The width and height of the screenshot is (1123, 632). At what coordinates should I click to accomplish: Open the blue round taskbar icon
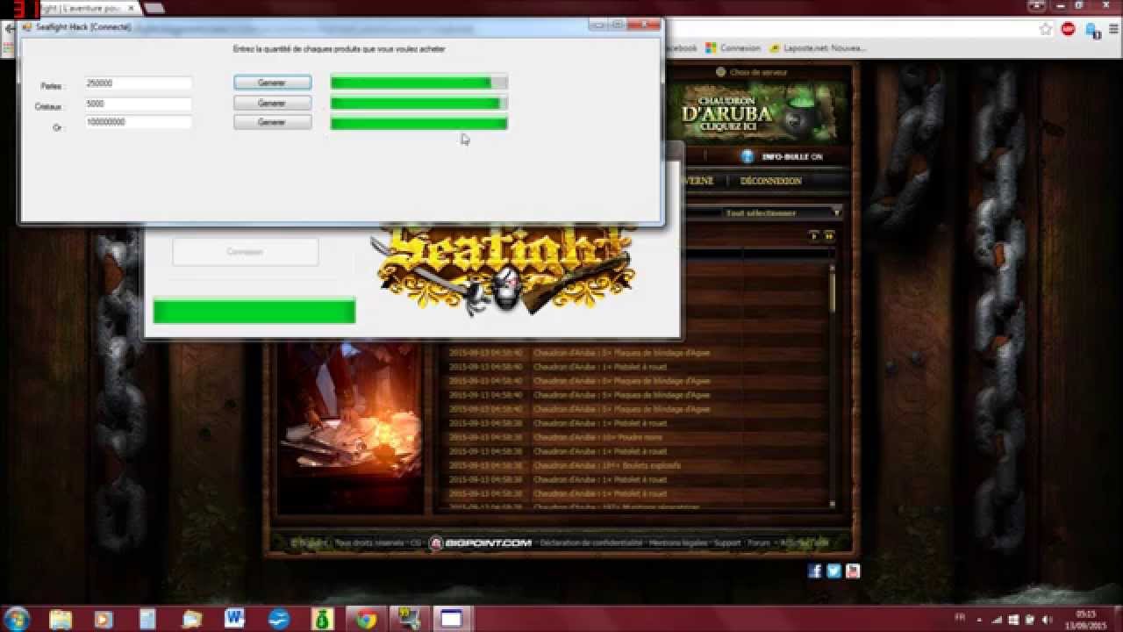278,619
